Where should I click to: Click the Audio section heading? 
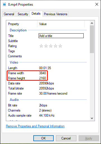(x=14, y=100)
